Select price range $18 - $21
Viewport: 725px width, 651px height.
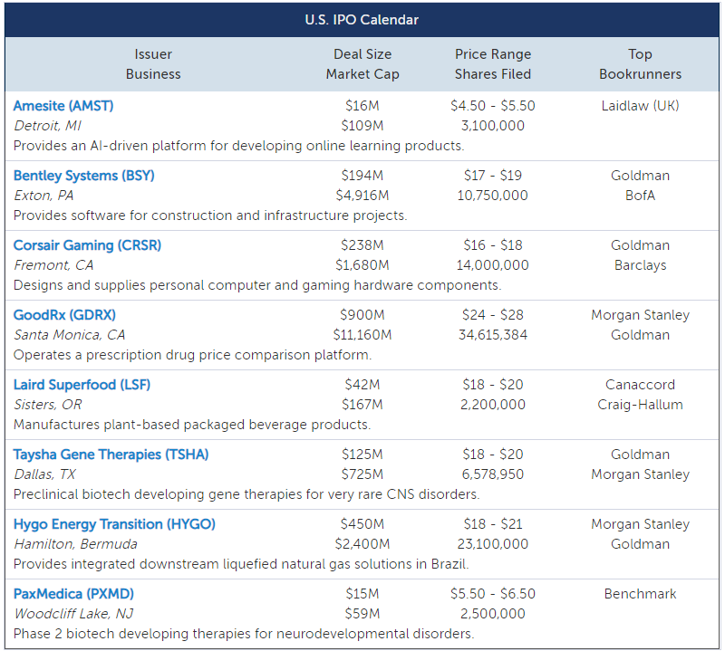pos(493,524)
